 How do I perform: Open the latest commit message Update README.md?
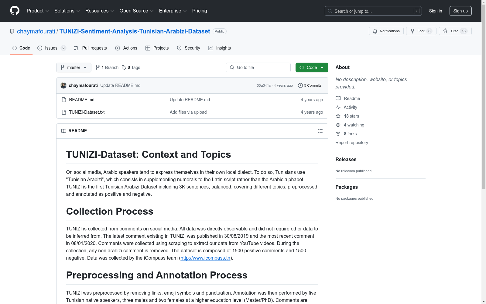(120, 85)
